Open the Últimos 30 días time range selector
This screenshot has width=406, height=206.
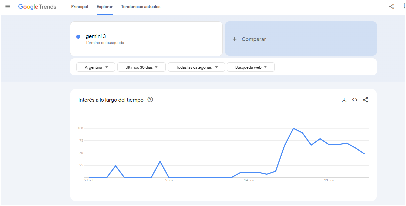[x=141, y=67]
